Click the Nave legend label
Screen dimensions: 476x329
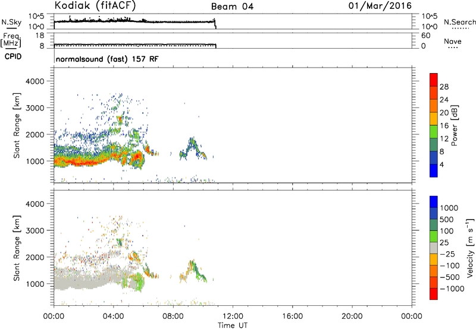453,41
